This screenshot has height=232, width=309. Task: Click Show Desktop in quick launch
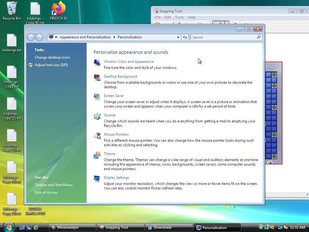coord(22,227)
